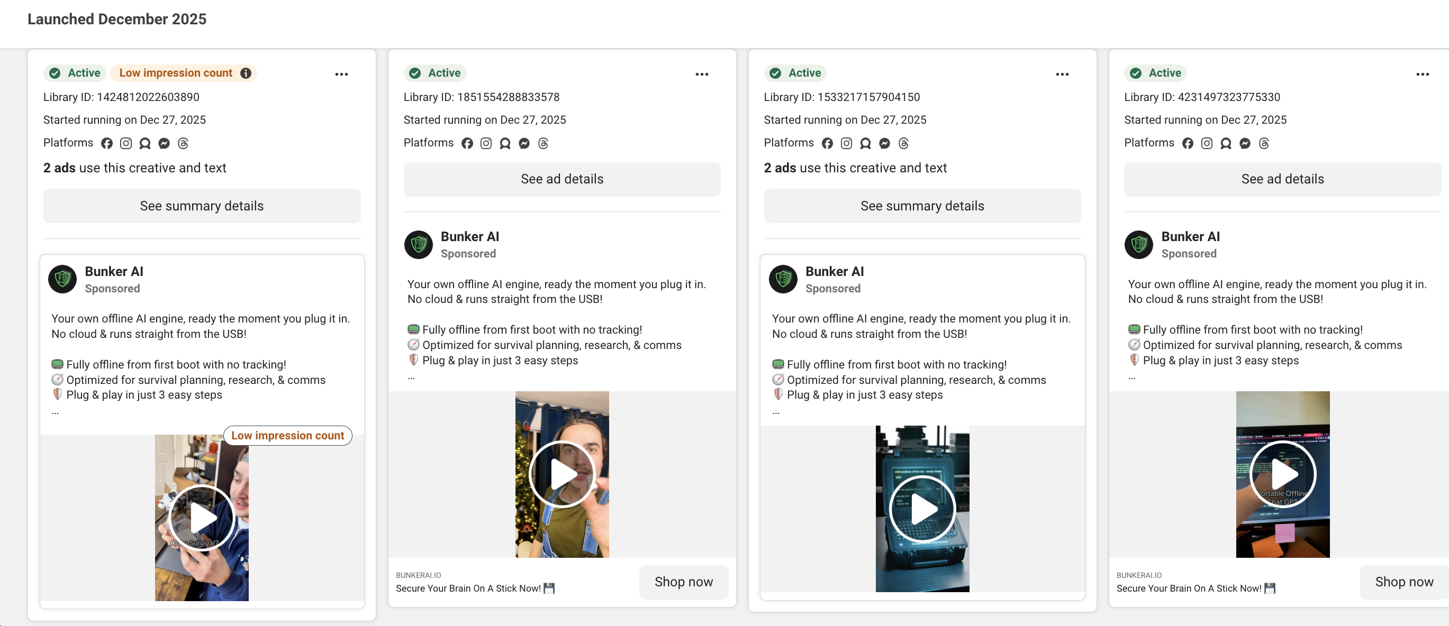The height and width of the screenshot is (626, 1449).
Task: Play the video in the second ad
Action: click(x=562, y=474)
